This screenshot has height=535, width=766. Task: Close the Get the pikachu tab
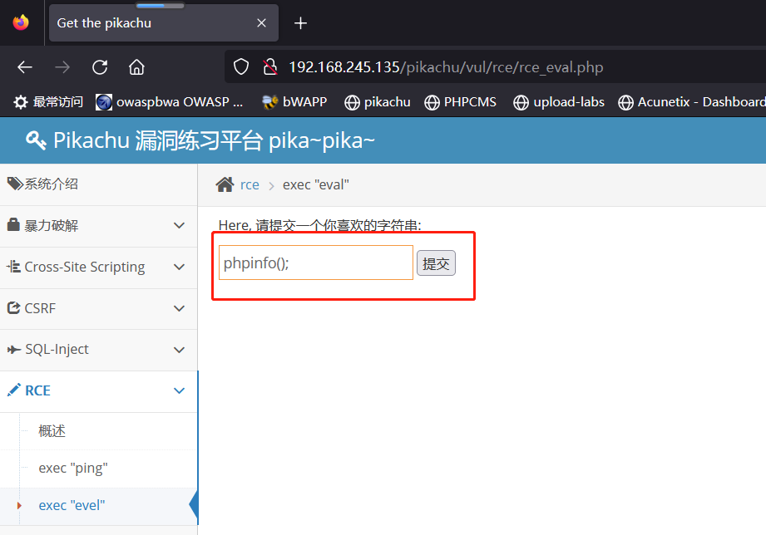pyautogui.click(x=261, y=23)
